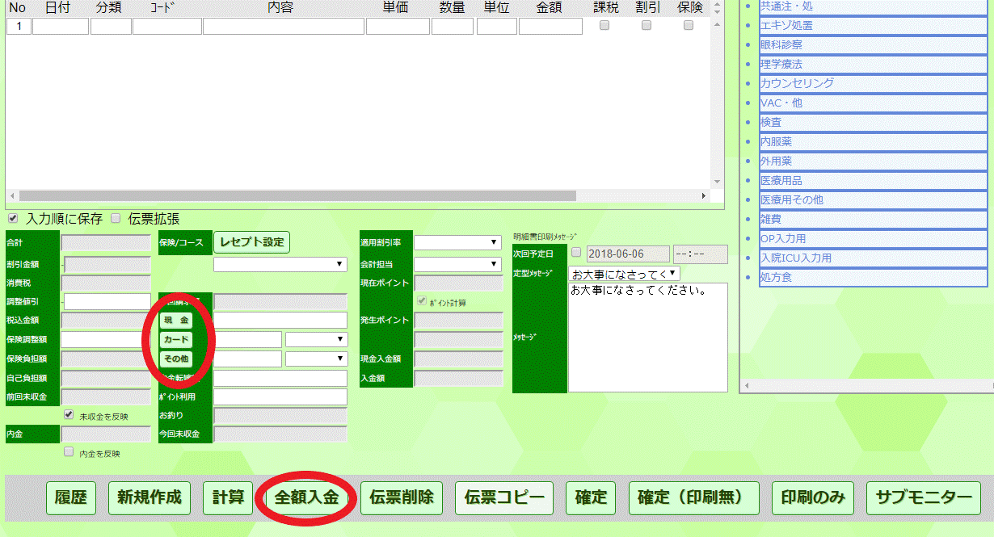Toggle the 入力順に保存 checkbox
Screen dimensions: 994x537
tap(13, 218)
